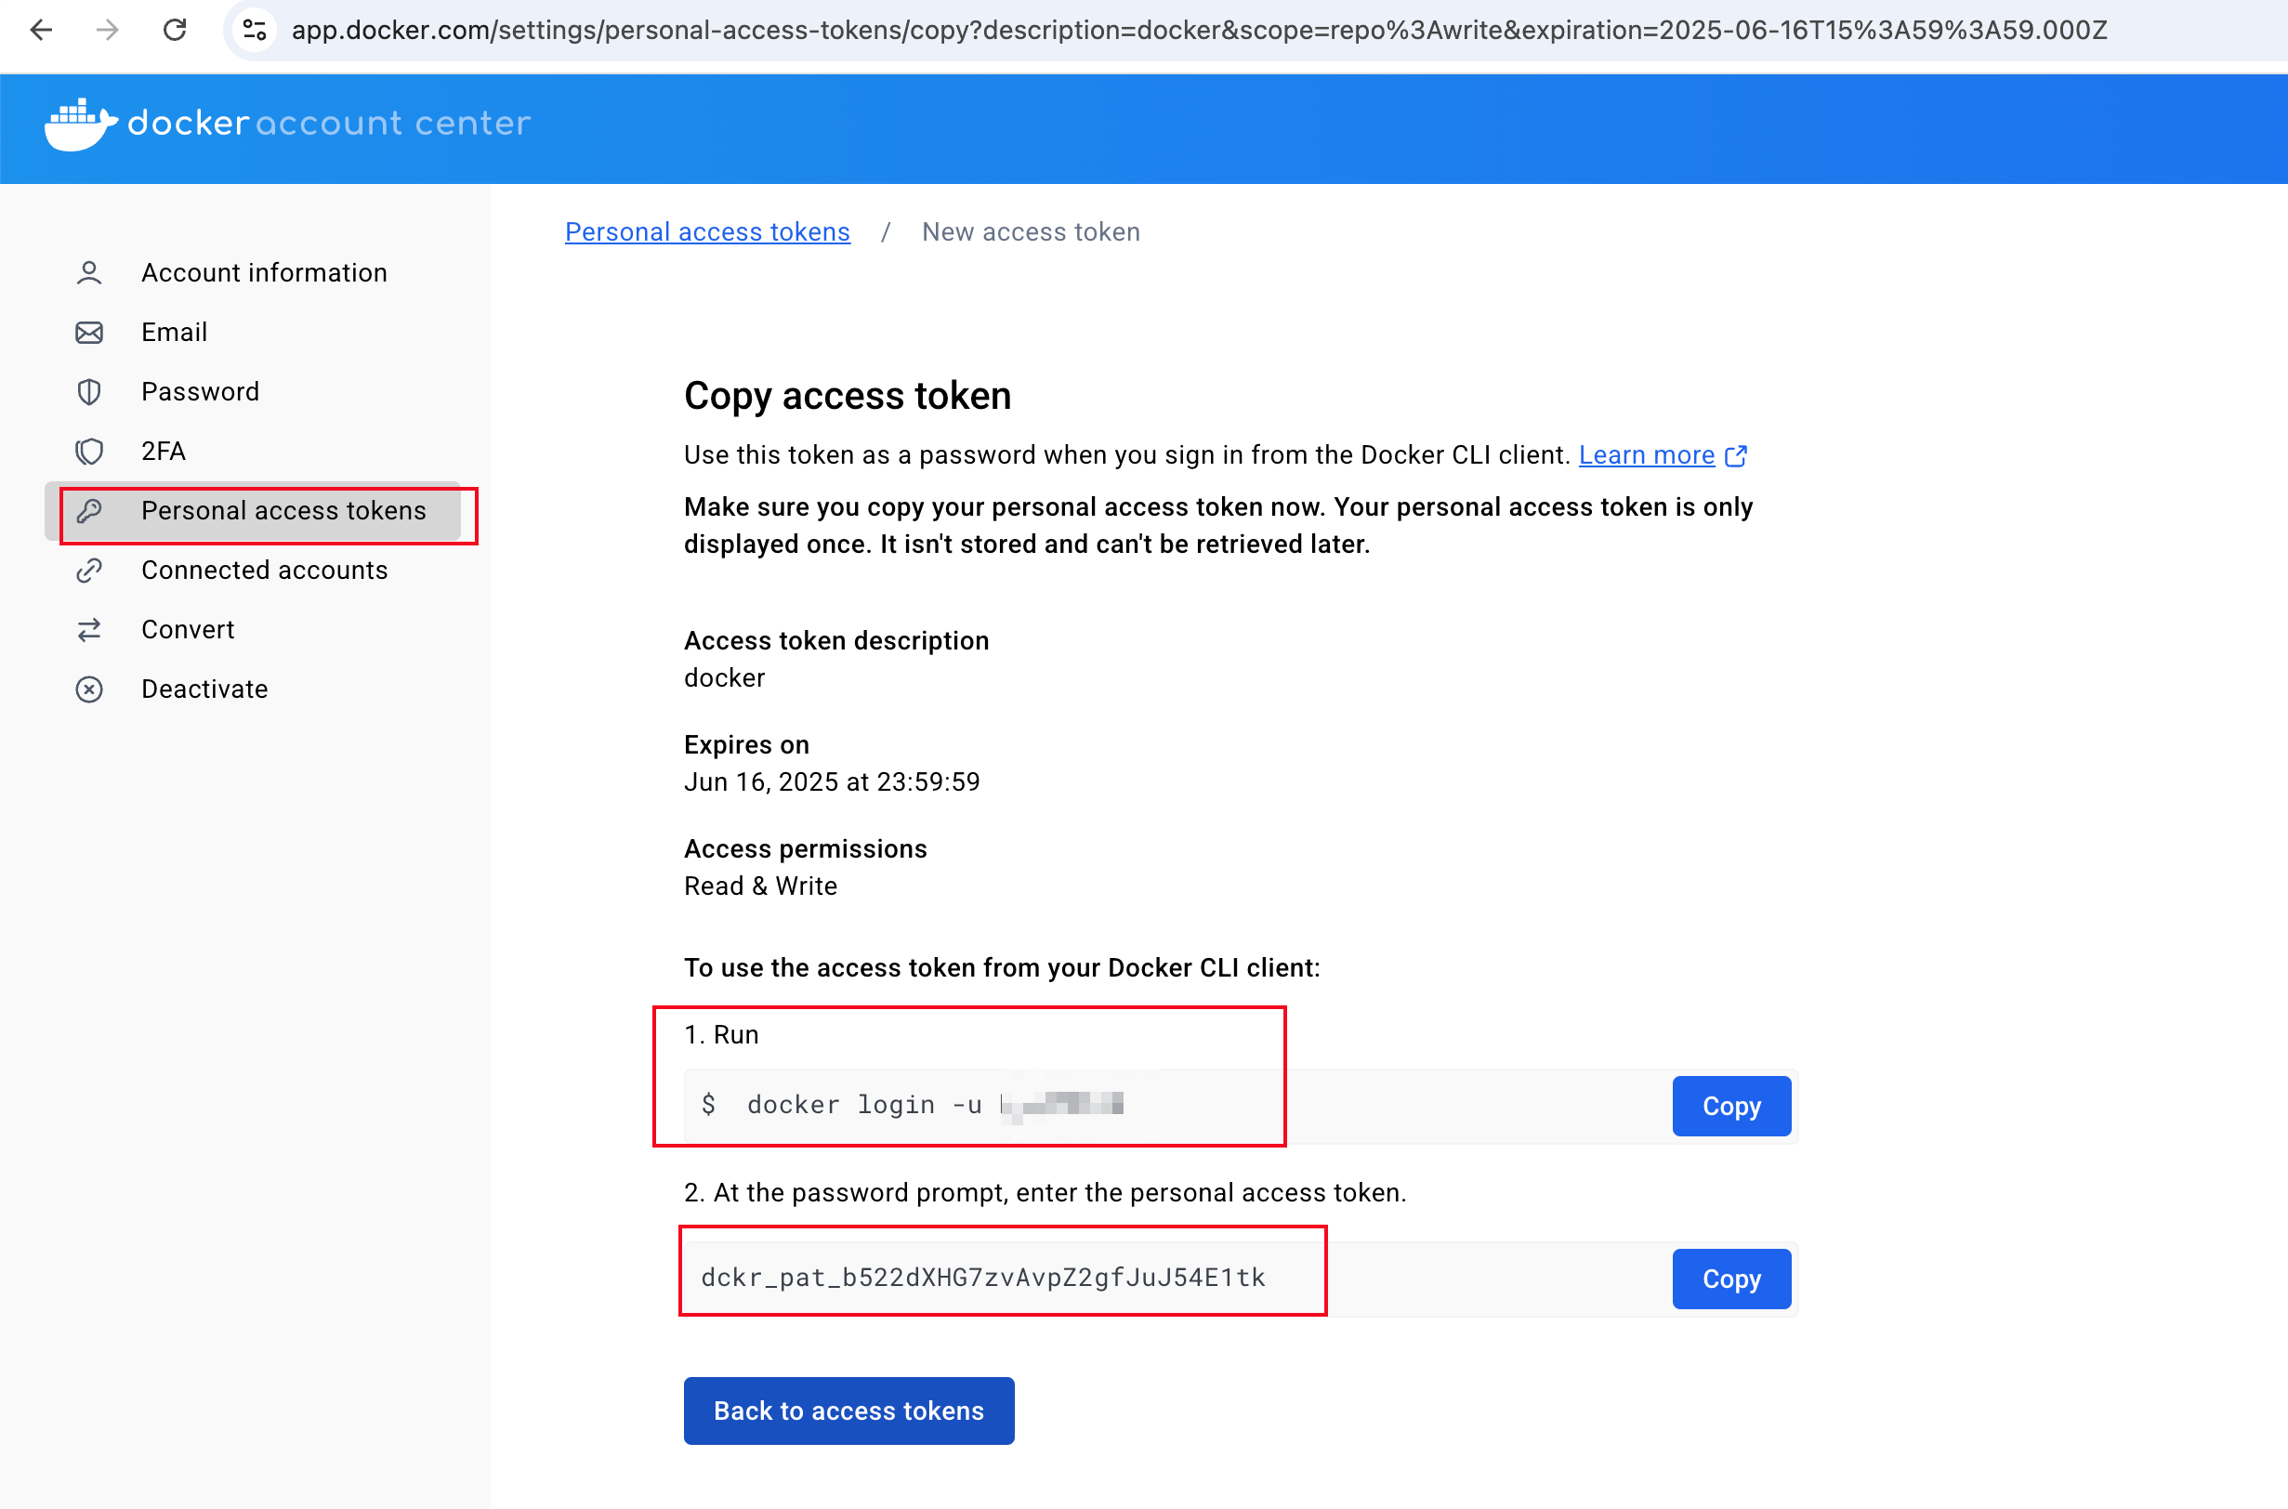2288x1509 pixels.
Task: Click the Docker whale logo
Action: (x=80, y=125)
